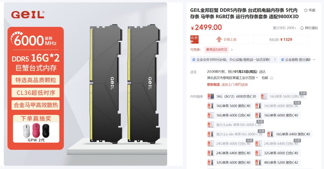Expand the delivery address dropdown
The height and width of the screenshot is (169, 324).
tap(257, 78)
